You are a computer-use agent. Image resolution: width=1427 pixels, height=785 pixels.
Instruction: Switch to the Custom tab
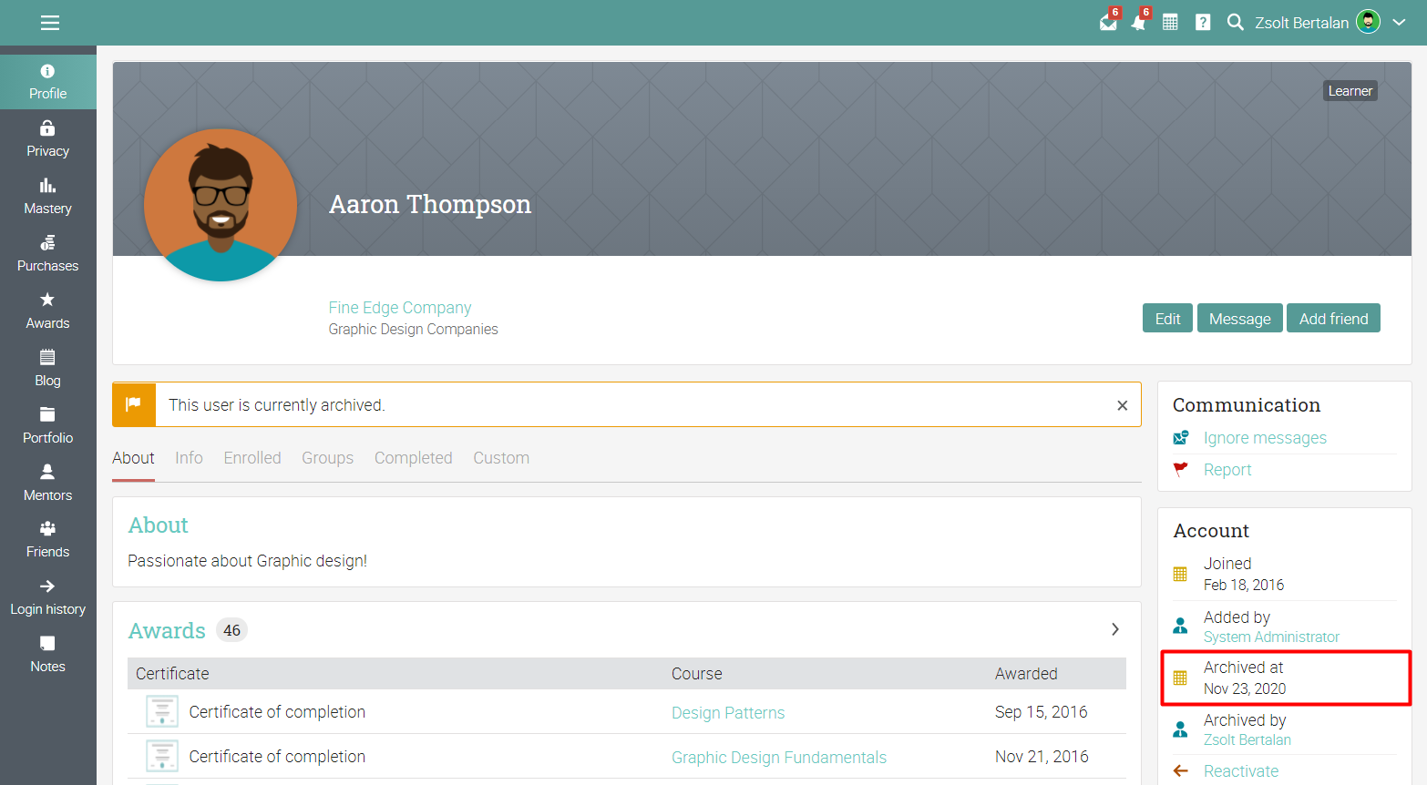tap(501, 458)
